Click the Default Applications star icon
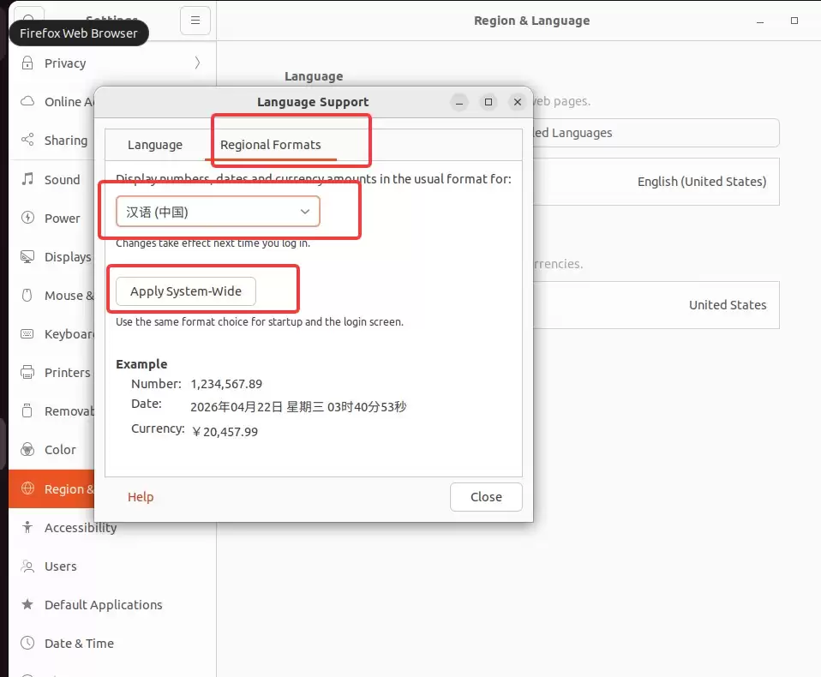The image size is (821, 677). coord(27,604)
